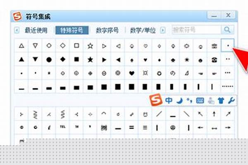Select the solid black down triangle

[x=35, y=59]
